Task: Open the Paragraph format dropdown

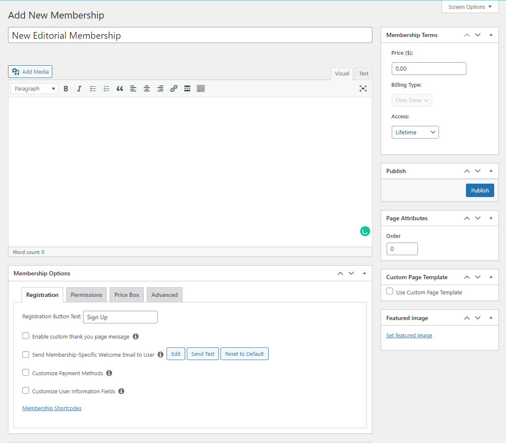Action: click(x=34, y=88)
